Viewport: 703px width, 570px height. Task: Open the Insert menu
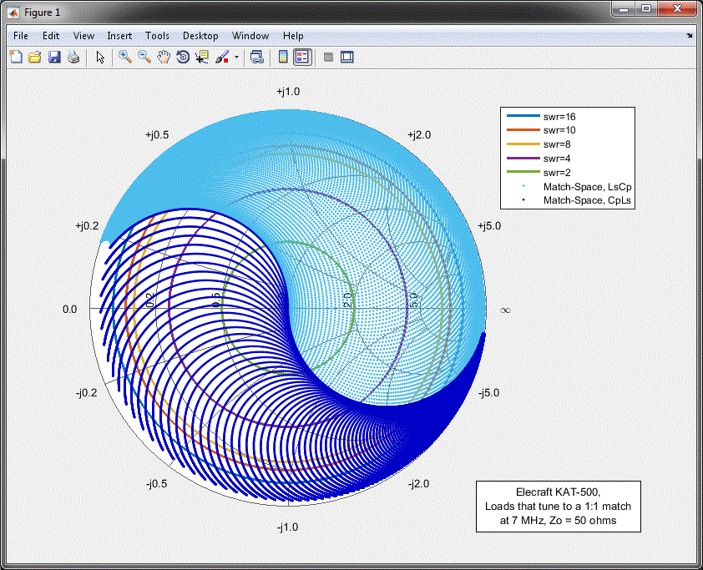pos(119,36)
